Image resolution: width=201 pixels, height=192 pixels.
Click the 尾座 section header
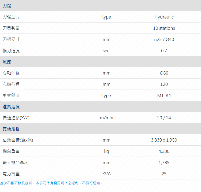click(x=7, y=62)
